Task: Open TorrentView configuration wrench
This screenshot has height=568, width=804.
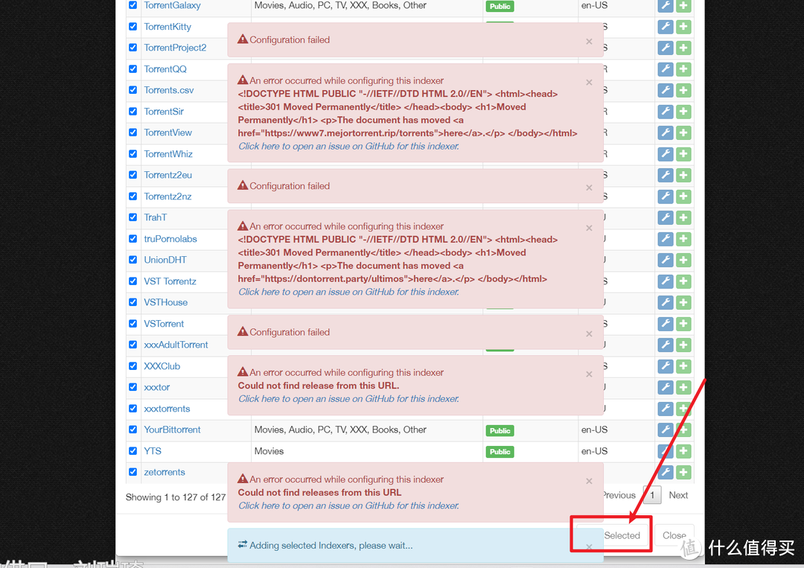Action: (665, 133)
